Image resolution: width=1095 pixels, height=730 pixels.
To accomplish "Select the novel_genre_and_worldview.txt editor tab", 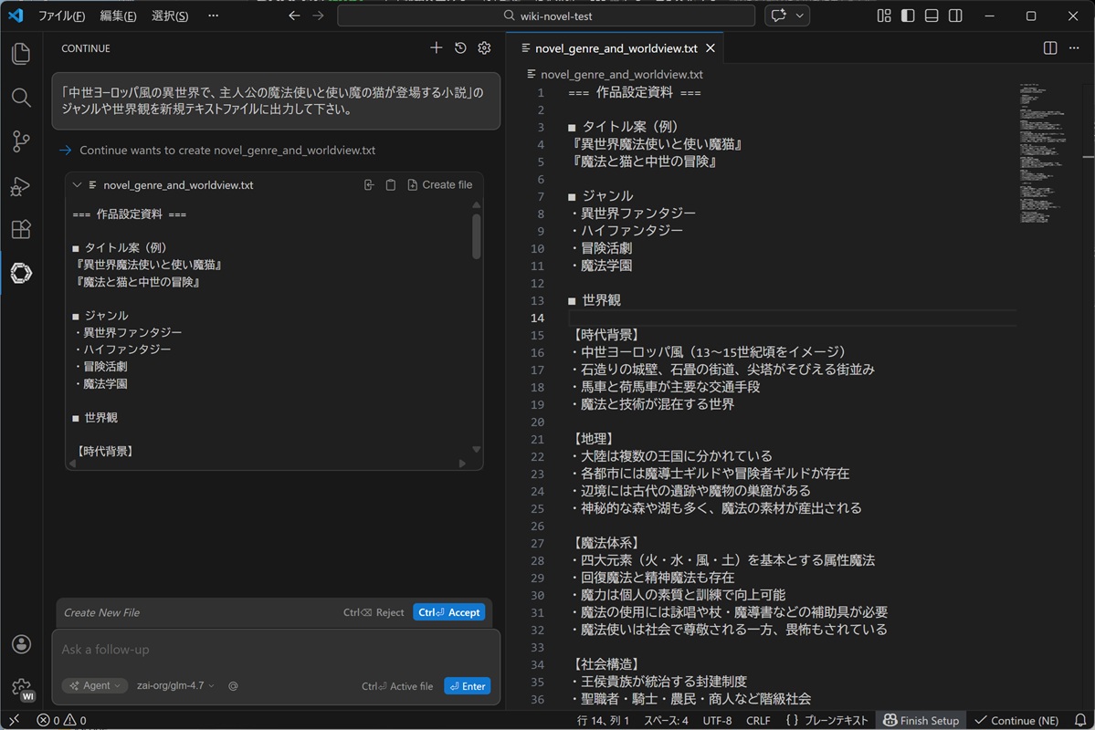I will [x=616, y=48].
